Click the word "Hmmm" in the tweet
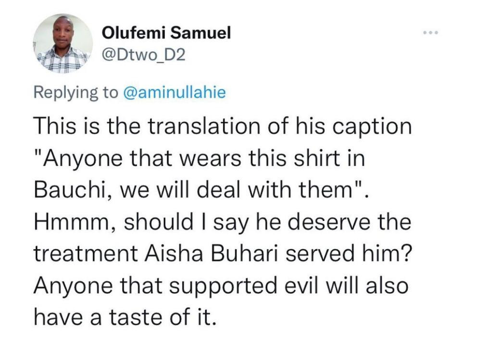Screen dimensions: 489x356 pyautogui.click(x=73, y=222)
